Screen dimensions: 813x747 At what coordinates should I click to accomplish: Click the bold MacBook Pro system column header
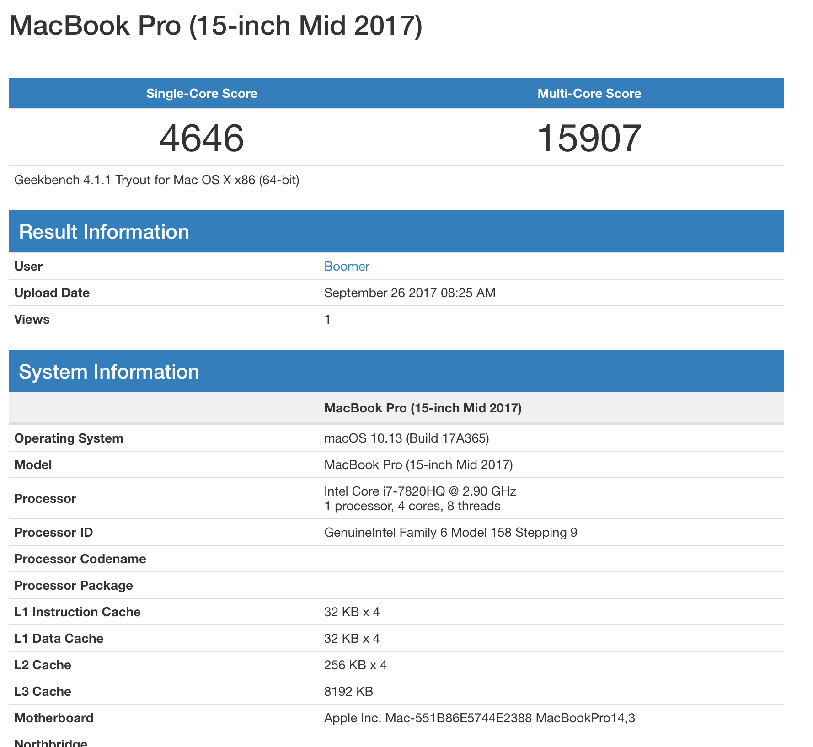click(423, 408)
